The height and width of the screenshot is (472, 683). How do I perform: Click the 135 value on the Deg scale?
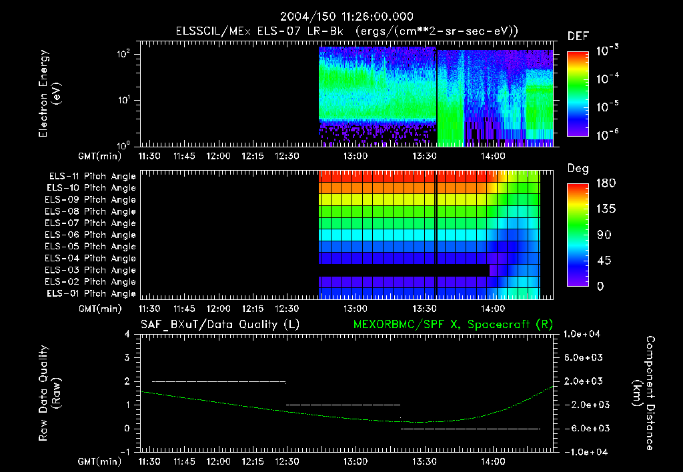point(606,209)
